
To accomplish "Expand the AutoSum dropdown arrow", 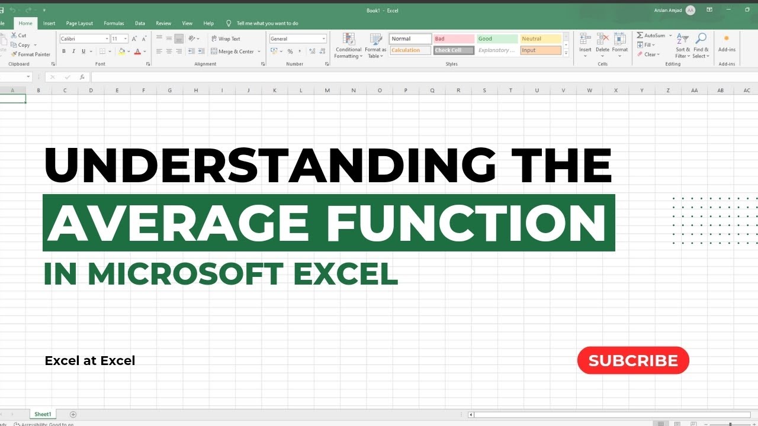I will click(670, 35).
